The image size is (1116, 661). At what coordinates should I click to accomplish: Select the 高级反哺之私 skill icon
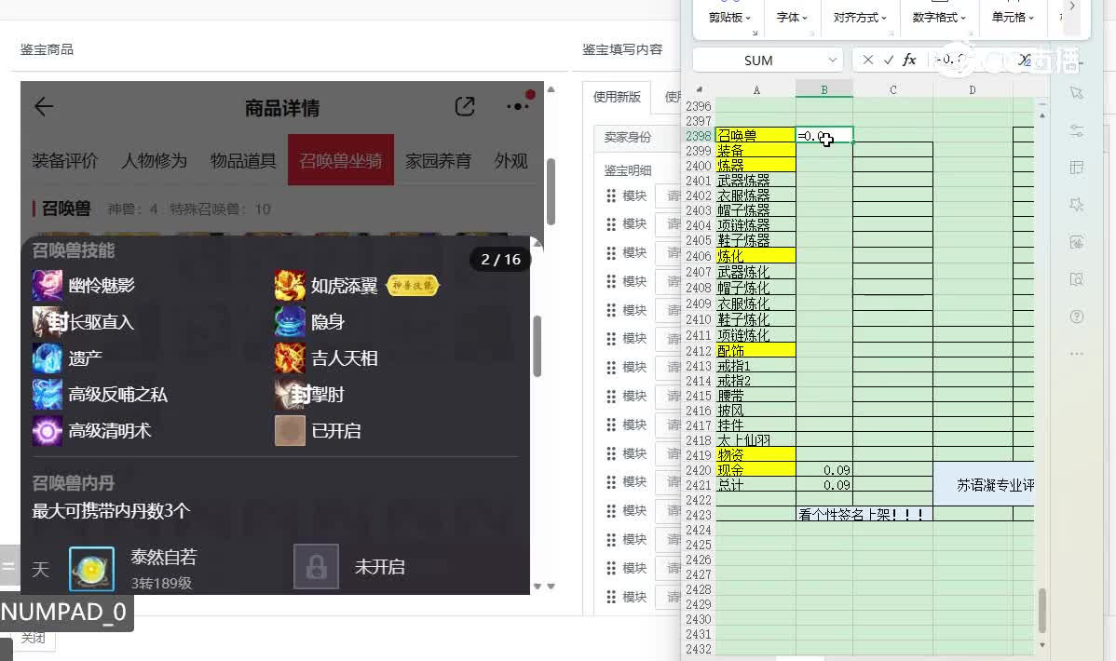(x=47, y=394)
